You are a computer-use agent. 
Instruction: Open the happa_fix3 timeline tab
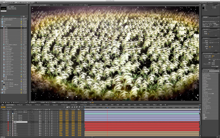55,105
